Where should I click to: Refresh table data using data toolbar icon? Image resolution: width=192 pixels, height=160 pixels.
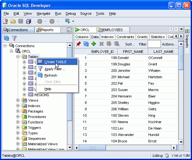[x=86, y=44]
